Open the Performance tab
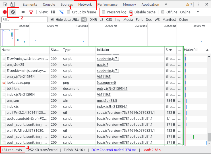The image size is (211, 154). pos(107,4)
